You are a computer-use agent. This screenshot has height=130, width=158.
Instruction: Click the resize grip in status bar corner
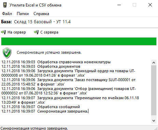pyautogui.click(x=156, y=129)
